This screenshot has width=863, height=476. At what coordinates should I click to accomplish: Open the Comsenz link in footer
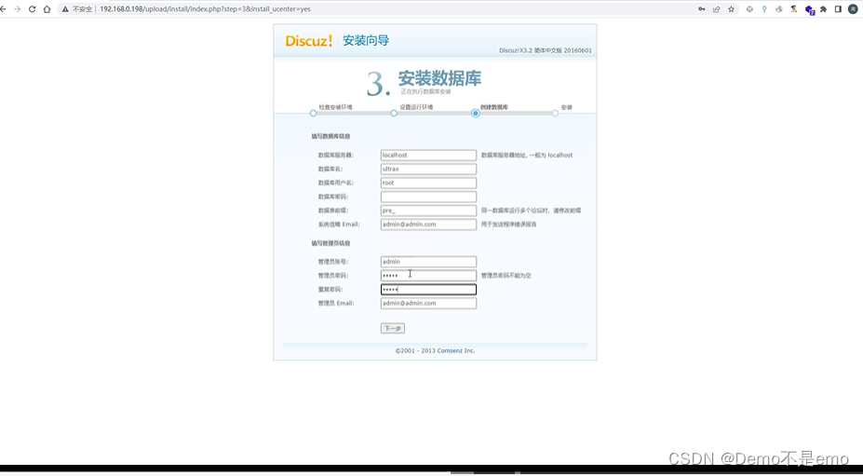450,351
